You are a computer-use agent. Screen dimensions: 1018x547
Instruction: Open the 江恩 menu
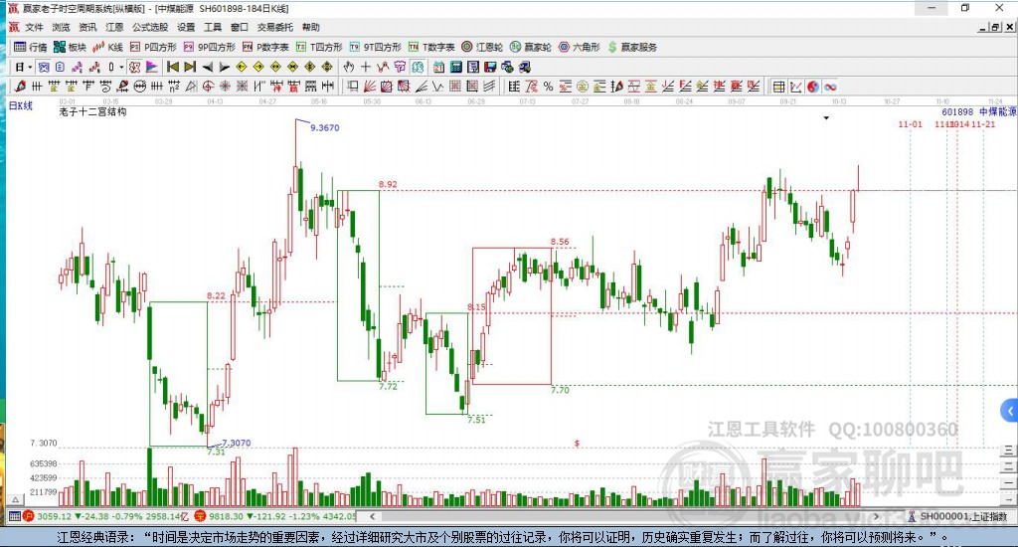pyautogui.click(x=114, y=27)
